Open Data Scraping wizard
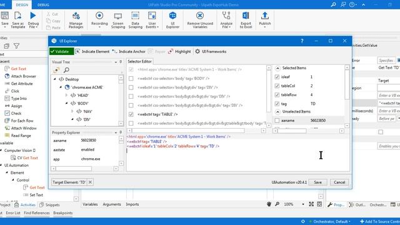Image resolution: width=400 pixels, height=225 pixels. click(135, 20)
